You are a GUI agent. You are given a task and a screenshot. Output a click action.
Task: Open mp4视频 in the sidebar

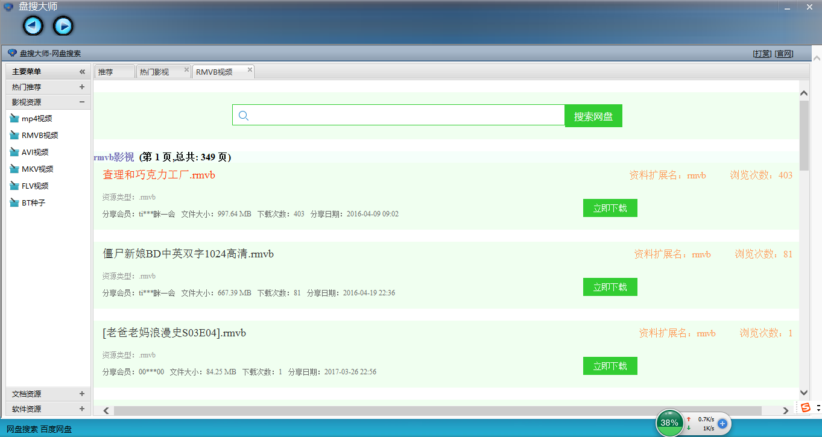(x=37, y=119)
